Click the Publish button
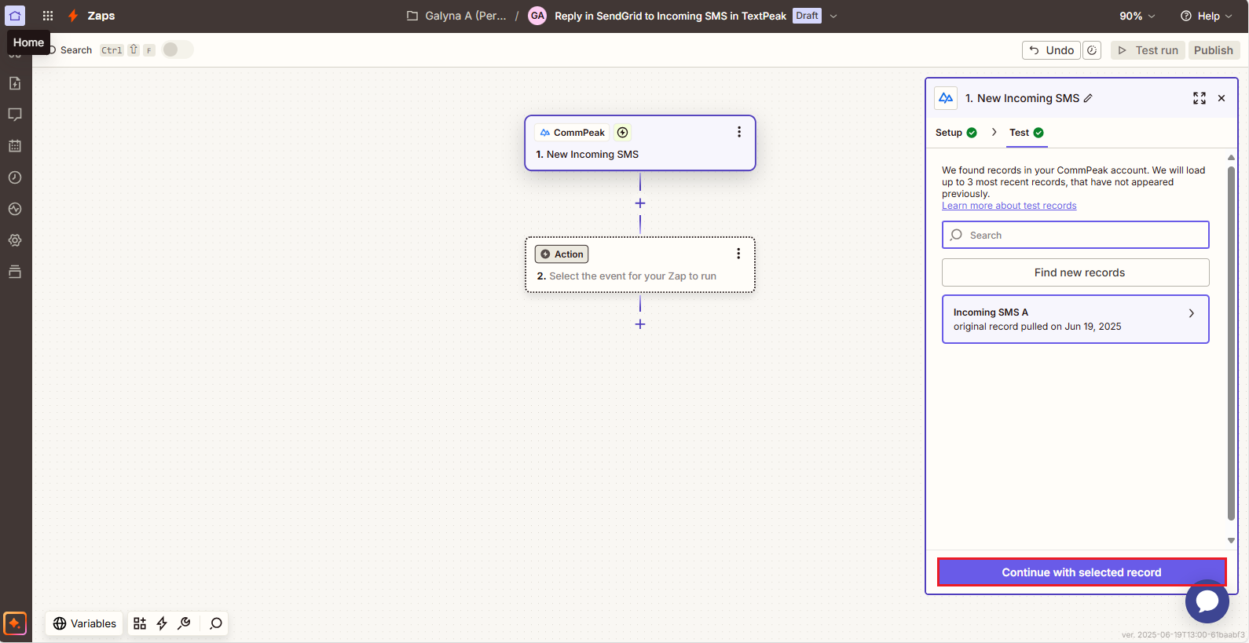Screen dimensions: 1249x643 (x=1214, y=50)
